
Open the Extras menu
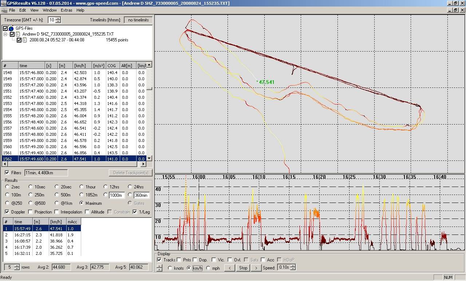66,10
